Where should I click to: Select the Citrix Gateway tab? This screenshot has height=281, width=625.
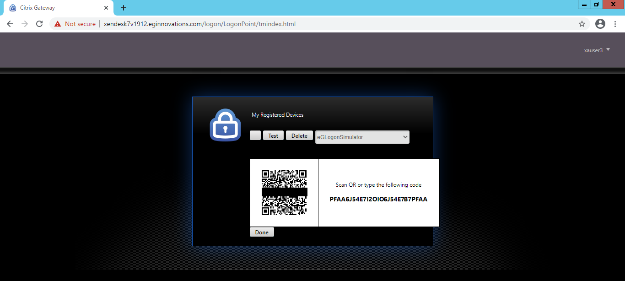tap(59, 8)
